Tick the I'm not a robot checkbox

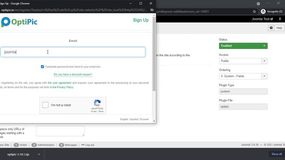(x=45, y=105)
